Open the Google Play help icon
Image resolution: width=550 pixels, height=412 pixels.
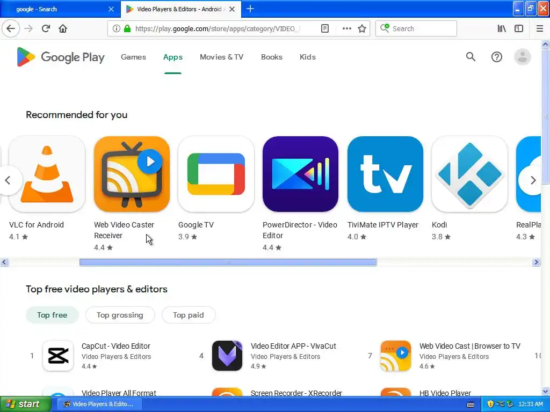click(x=496, y=57)
